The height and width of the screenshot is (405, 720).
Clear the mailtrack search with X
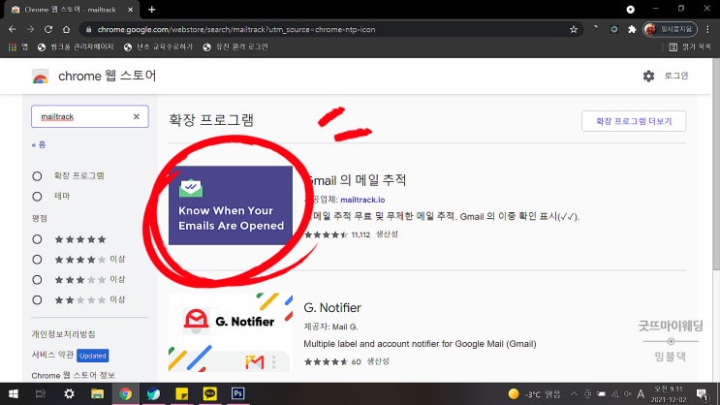click(x=137, y=116)
